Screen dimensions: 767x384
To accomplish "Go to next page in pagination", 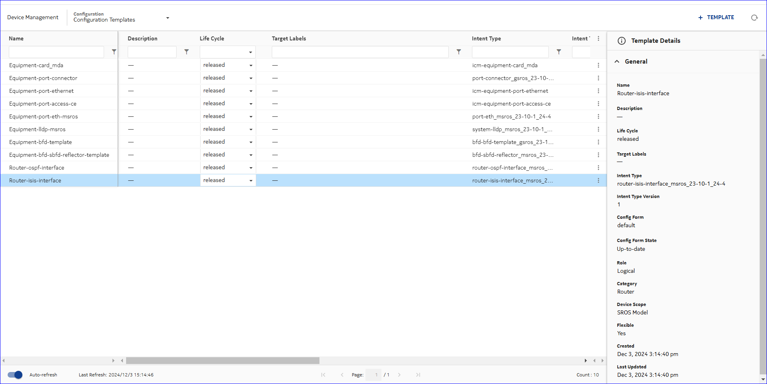I will tap(399, 375).
